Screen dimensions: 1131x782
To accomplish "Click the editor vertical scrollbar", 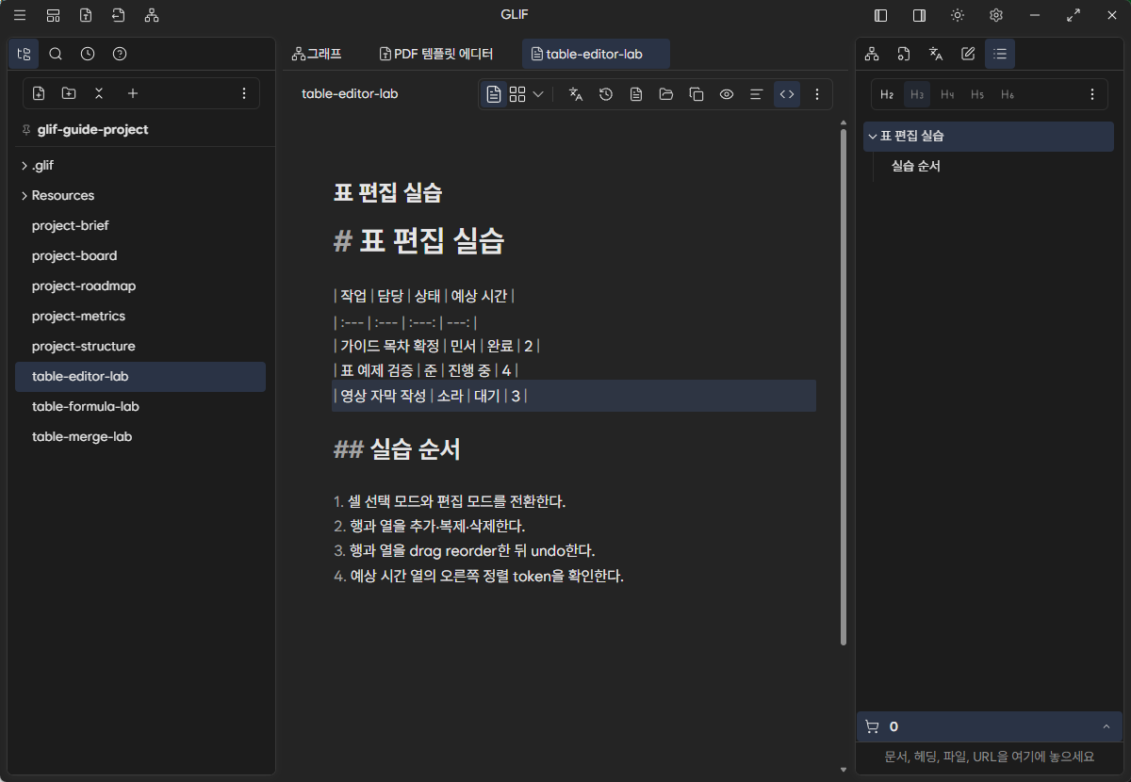I will pos(844,386).
